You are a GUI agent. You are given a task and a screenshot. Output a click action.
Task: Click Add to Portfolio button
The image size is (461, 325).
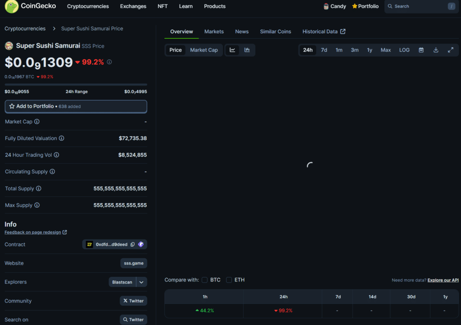point(76,106)
